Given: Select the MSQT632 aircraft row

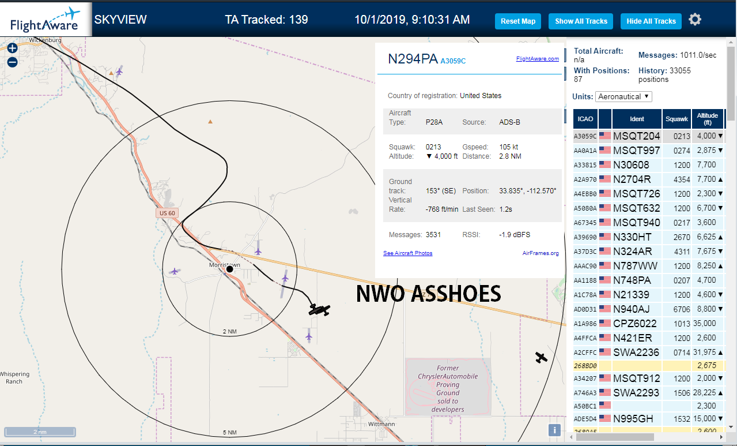Looking at the screenshot, I should pyautogui.click(x=648, y=208).
